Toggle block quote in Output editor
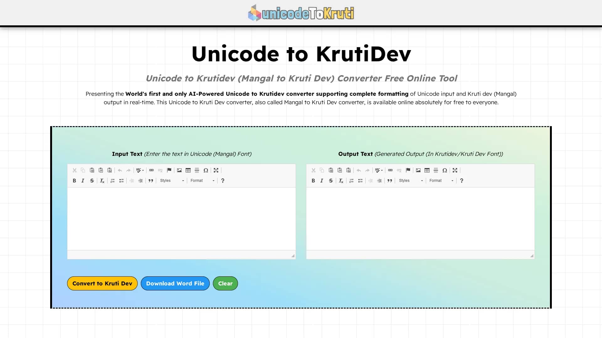Viewport: 602px width, 338px height. pyautogui.click(x=390, y=181)
